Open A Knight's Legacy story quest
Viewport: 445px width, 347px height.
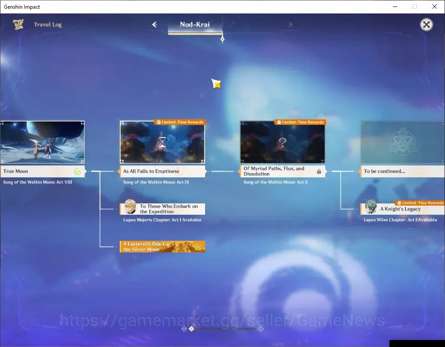coord(402,209)
